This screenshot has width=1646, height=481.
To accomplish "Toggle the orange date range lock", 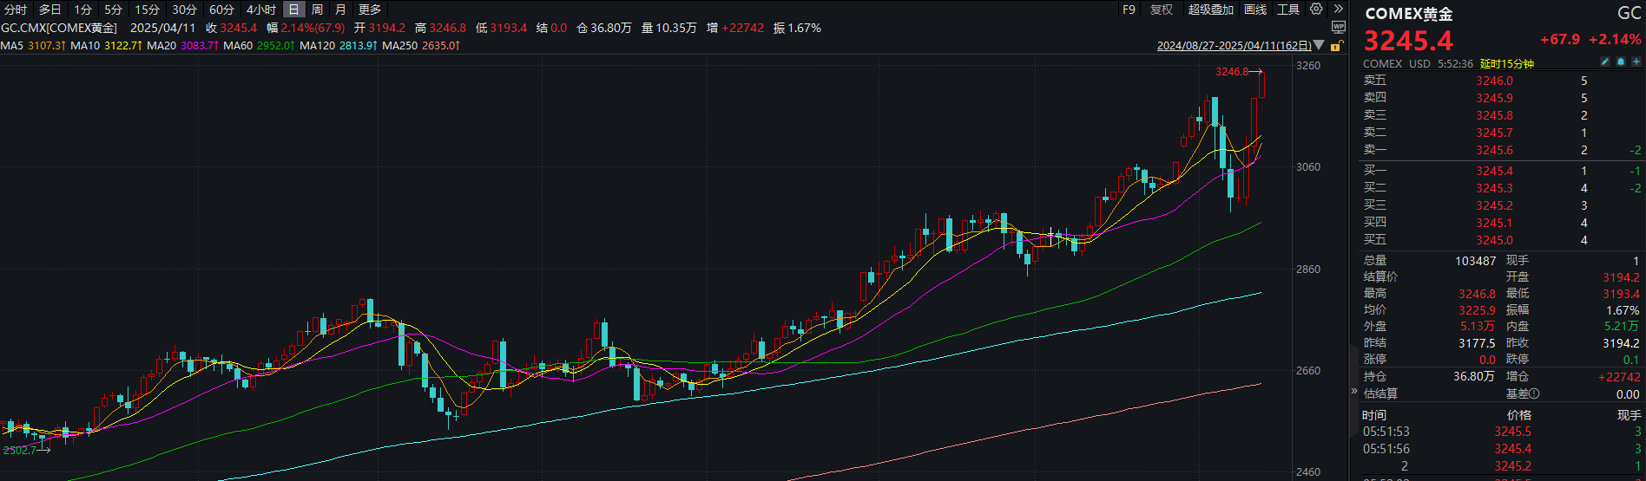I will coord(1337,46).
